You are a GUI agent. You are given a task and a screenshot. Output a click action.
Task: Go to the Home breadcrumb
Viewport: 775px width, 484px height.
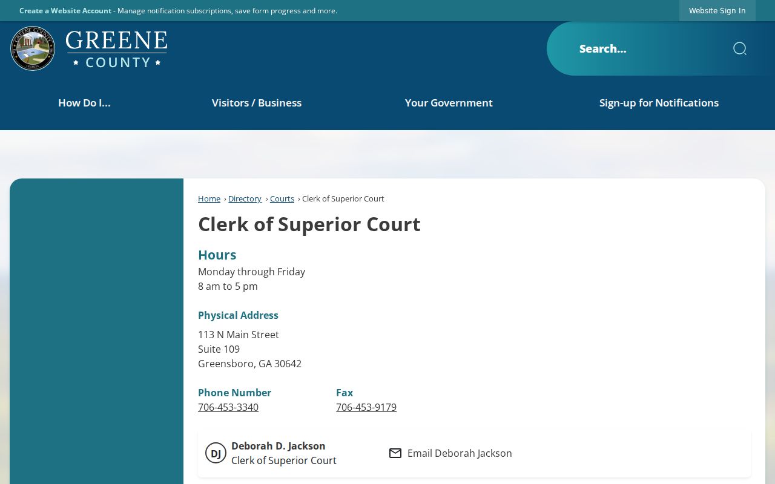pos(209,198)
